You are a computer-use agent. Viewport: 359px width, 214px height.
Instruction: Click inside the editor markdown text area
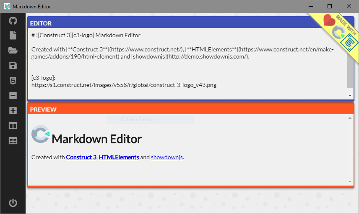(187, 64)
